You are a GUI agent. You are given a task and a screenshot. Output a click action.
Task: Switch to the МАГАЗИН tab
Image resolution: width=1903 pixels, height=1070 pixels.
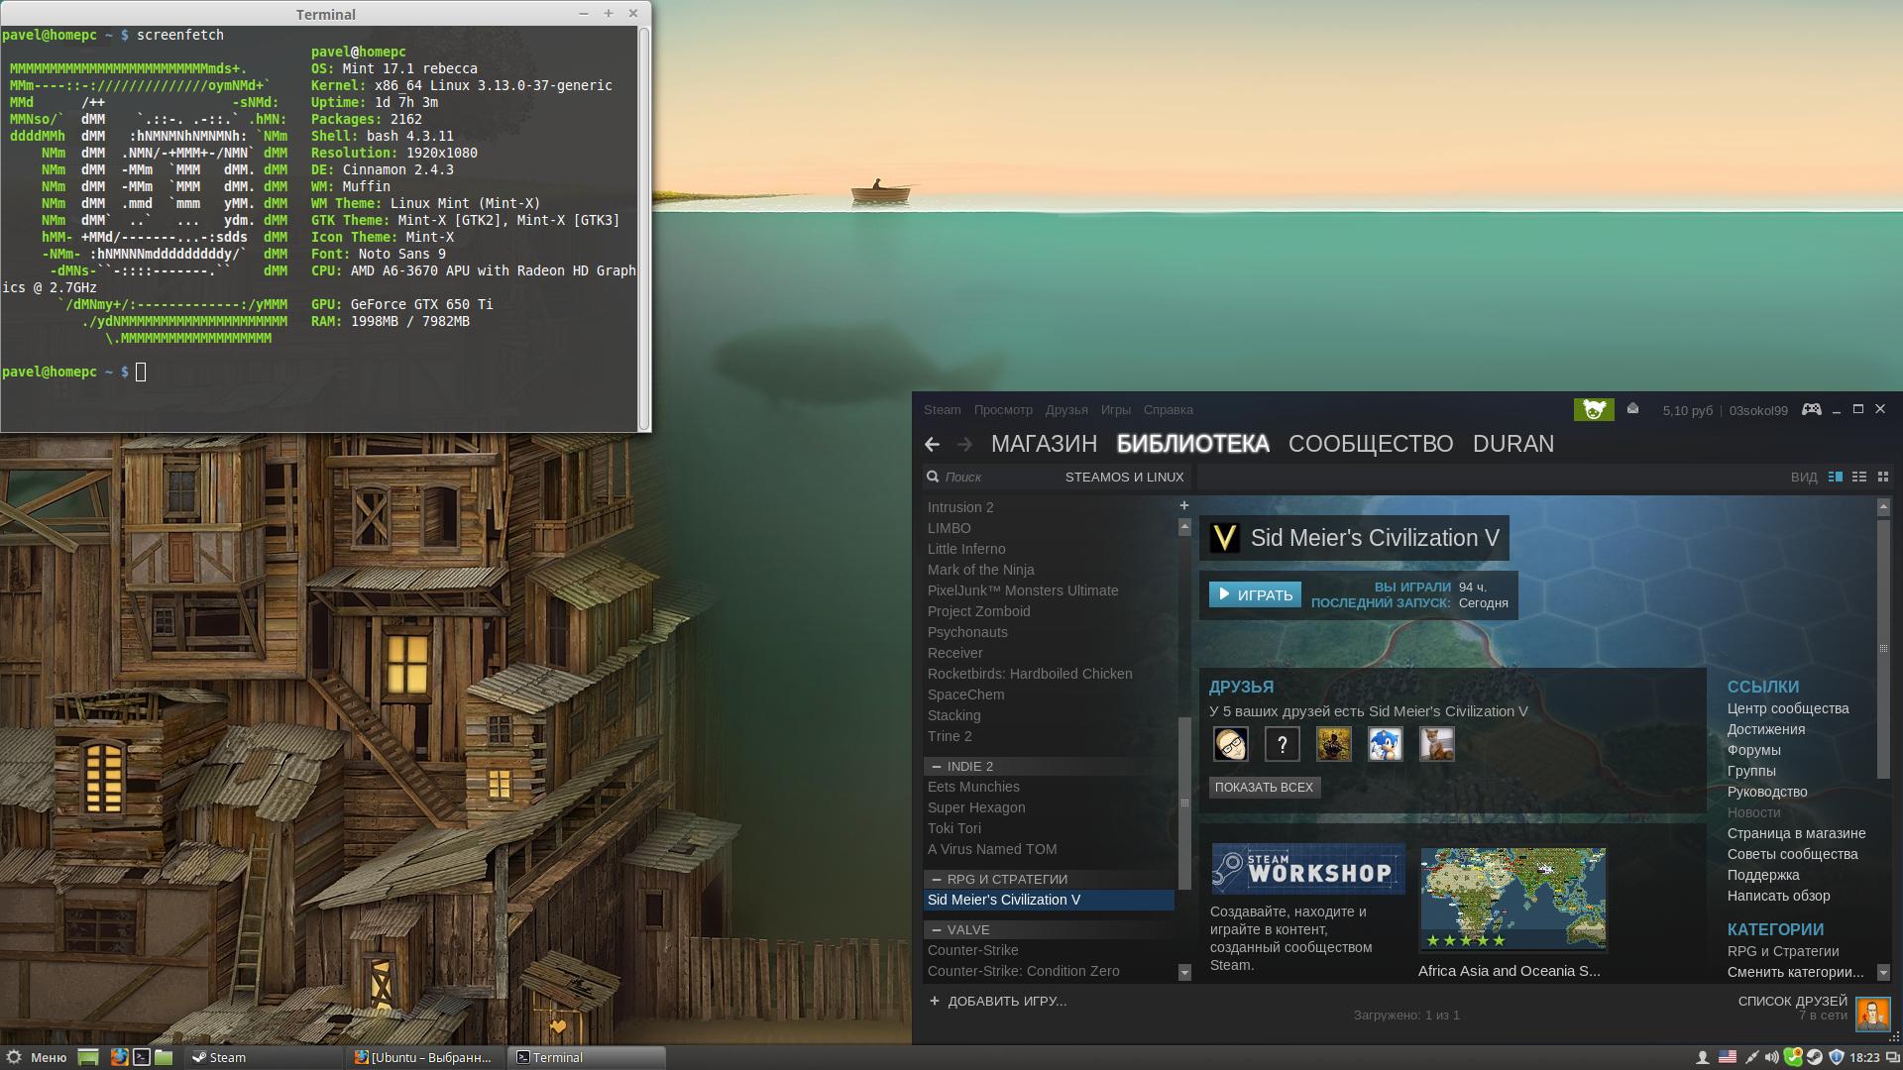(x=1044, y=444)
